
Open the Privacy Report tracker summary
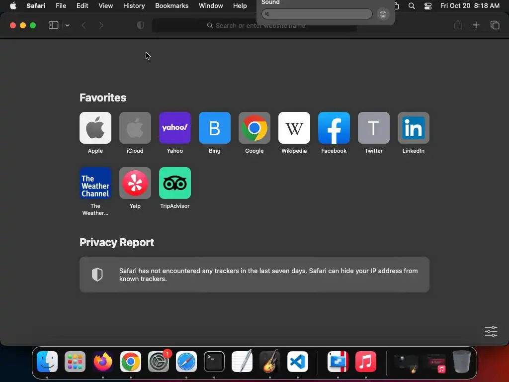254,275
